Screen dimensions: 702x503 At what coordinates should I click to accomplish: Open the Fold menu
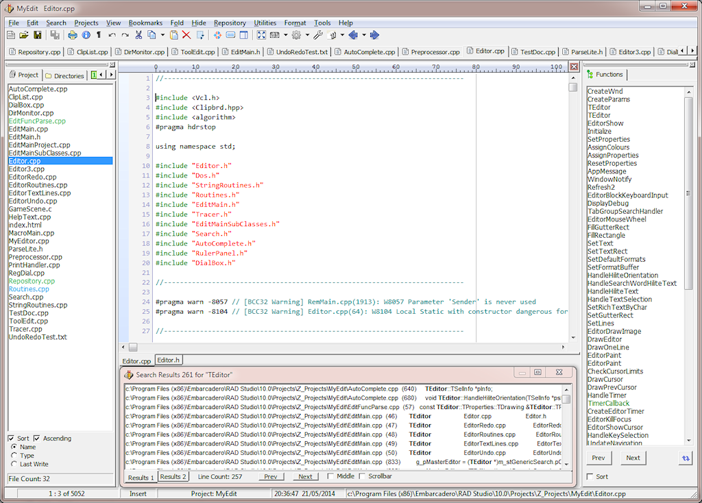tap(177, 23)
